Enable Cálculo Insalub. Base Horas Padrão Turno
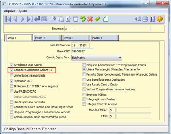171x134 pixels. click(x=11, y=117)
